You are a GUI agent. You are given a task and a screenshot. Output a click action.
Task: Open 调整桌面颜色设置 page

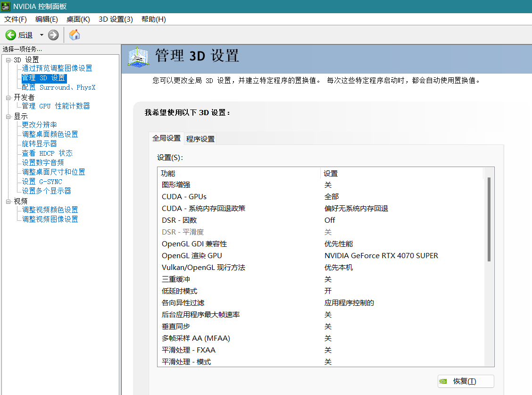50,134
